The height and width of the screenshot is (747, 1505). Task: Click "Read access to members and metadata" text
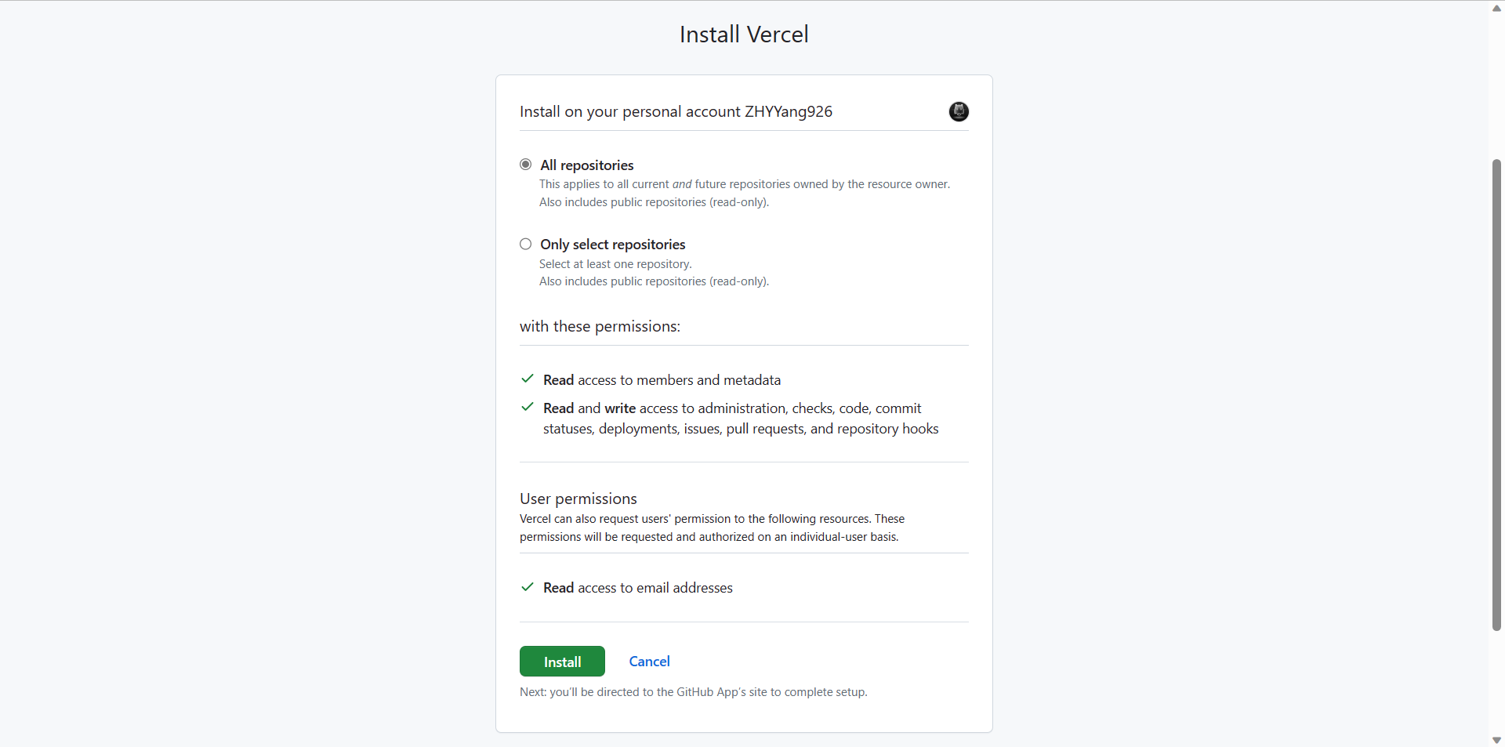pos(662,380)
